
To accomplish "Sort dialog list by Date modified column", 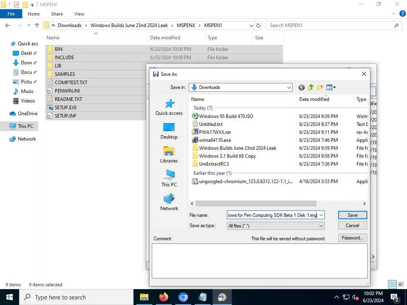I will pos(314,99).
